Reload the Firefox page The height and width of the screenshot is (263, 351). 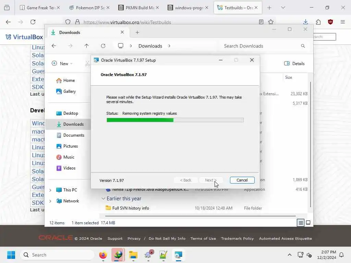33,22
